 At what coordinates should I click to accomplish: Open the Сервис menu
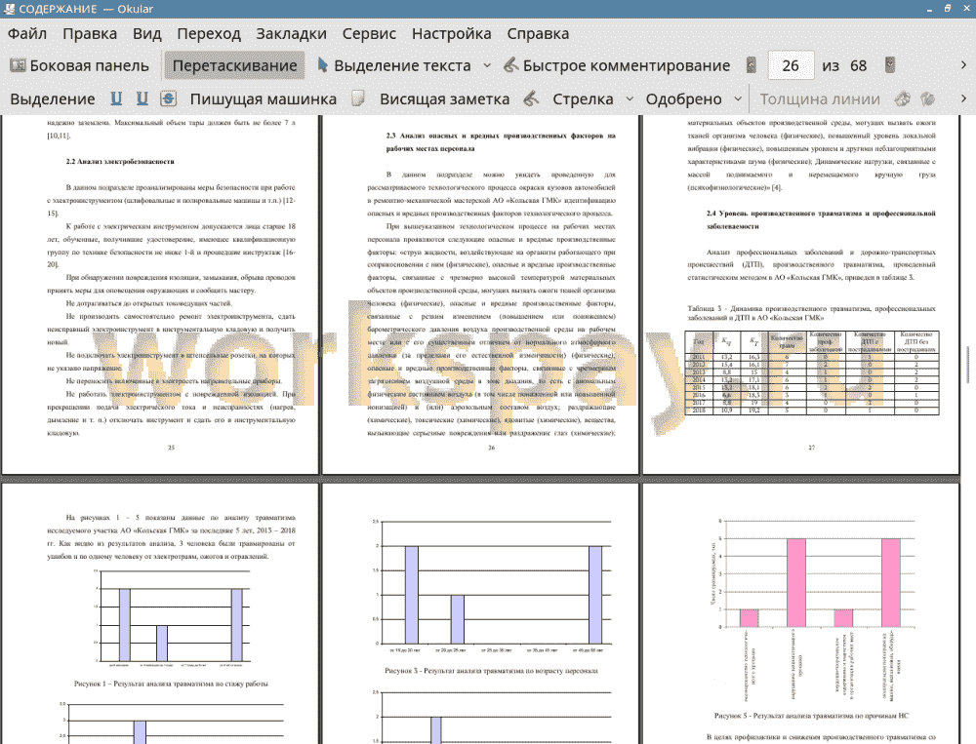coord(369,33)
